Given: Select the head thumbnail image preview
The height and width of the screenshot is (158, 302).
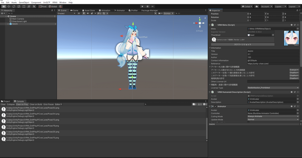Looking at the screenshot, I should tap(291, 38).
